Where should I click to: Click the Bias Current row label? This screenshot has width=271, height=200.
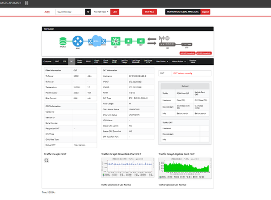[51, 98]
